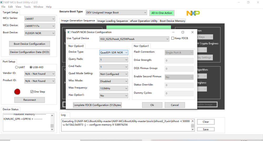This screenshot has height=141, width=263.
Task: Click Device Configuration Data (DCD) button
Action: [29, 52]
